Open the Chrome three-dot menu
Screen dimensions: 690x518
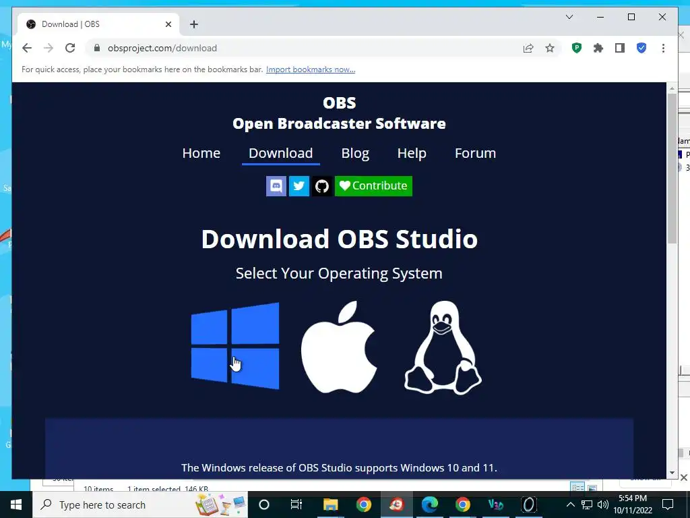tap(663, 48)
